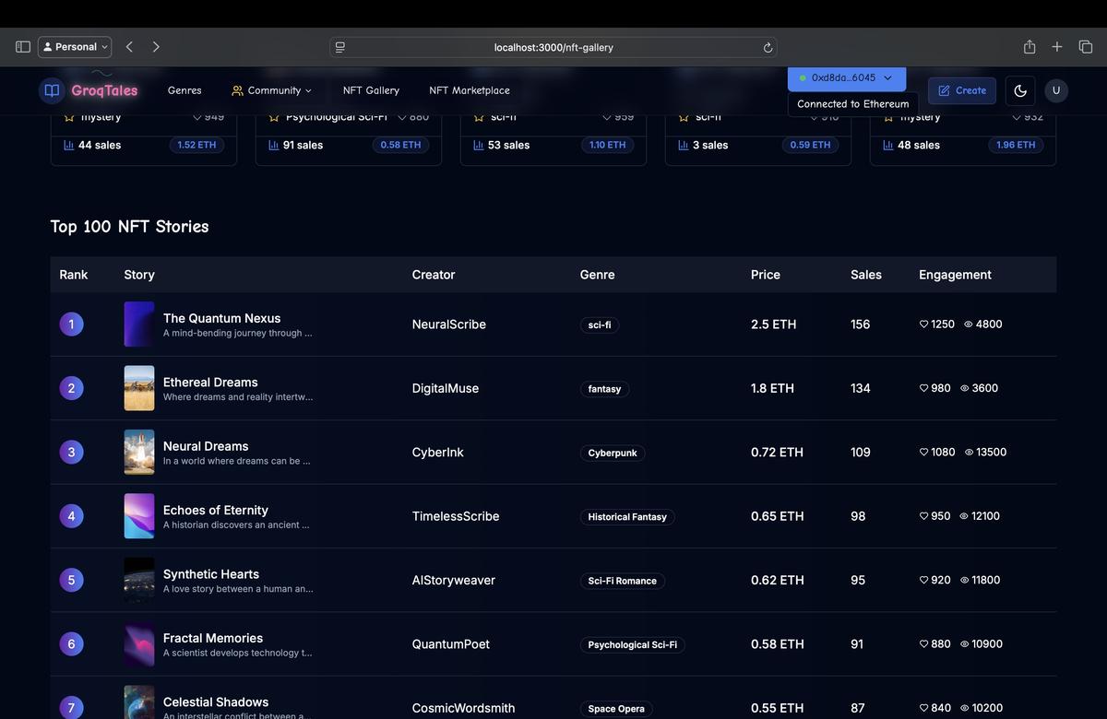Toggle the Safari sidebar

(21, 45)
